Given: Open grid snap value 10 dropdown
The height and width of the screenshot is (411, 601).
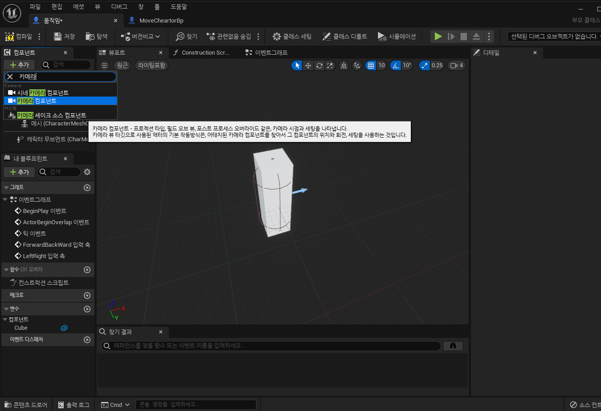Looking at the screenshot, I should click(382, 65).
